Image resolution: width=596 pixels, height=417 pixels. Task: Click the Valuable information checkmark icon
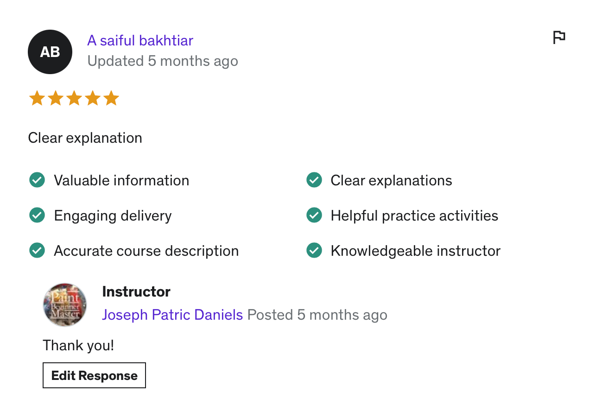point(37,180)
